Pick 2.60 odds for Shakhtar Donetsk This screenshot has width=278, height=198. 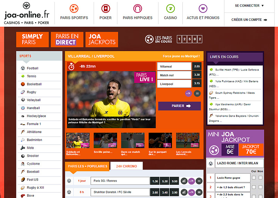coord(155,192)
